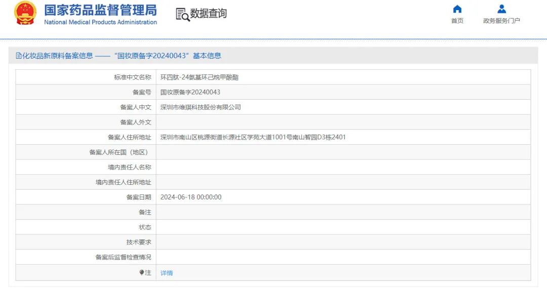Select the value 国妆原备字20240043 in table
This screenshot has height=288, width=547.
pos(190,93)
